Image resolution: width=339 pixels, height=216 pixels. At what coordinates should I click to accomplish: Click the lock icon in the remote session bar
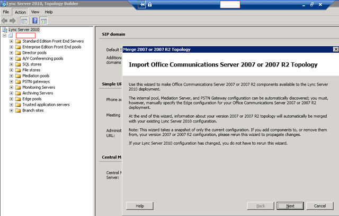[x=149, y=5]
